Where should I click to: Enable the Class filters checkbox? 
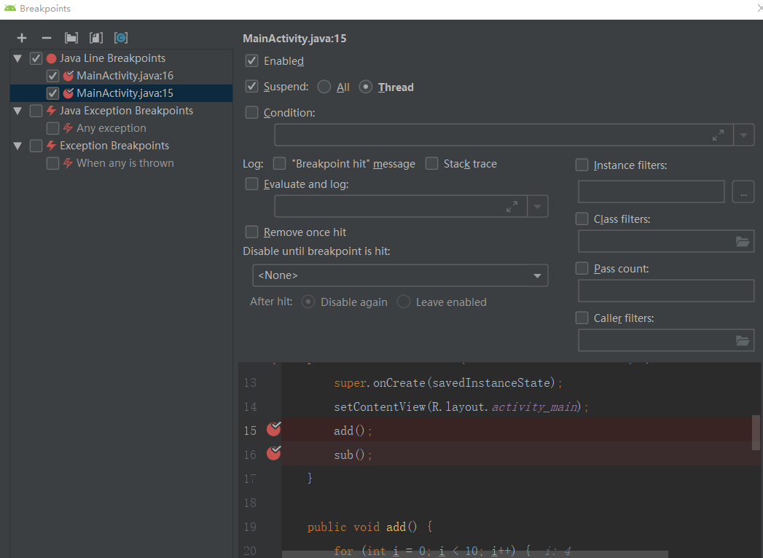tap(582, 219)
